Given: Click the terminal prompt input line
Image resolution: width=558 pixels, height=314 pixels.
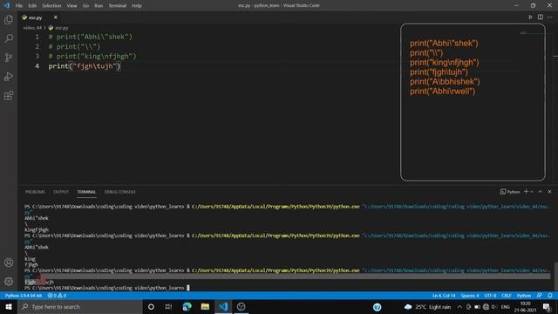Looking at the screenshot, I should pyautogui.click(x=106, y=288).
